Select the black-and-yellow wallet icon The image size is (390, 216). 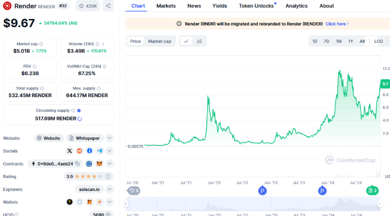[70, 202]
